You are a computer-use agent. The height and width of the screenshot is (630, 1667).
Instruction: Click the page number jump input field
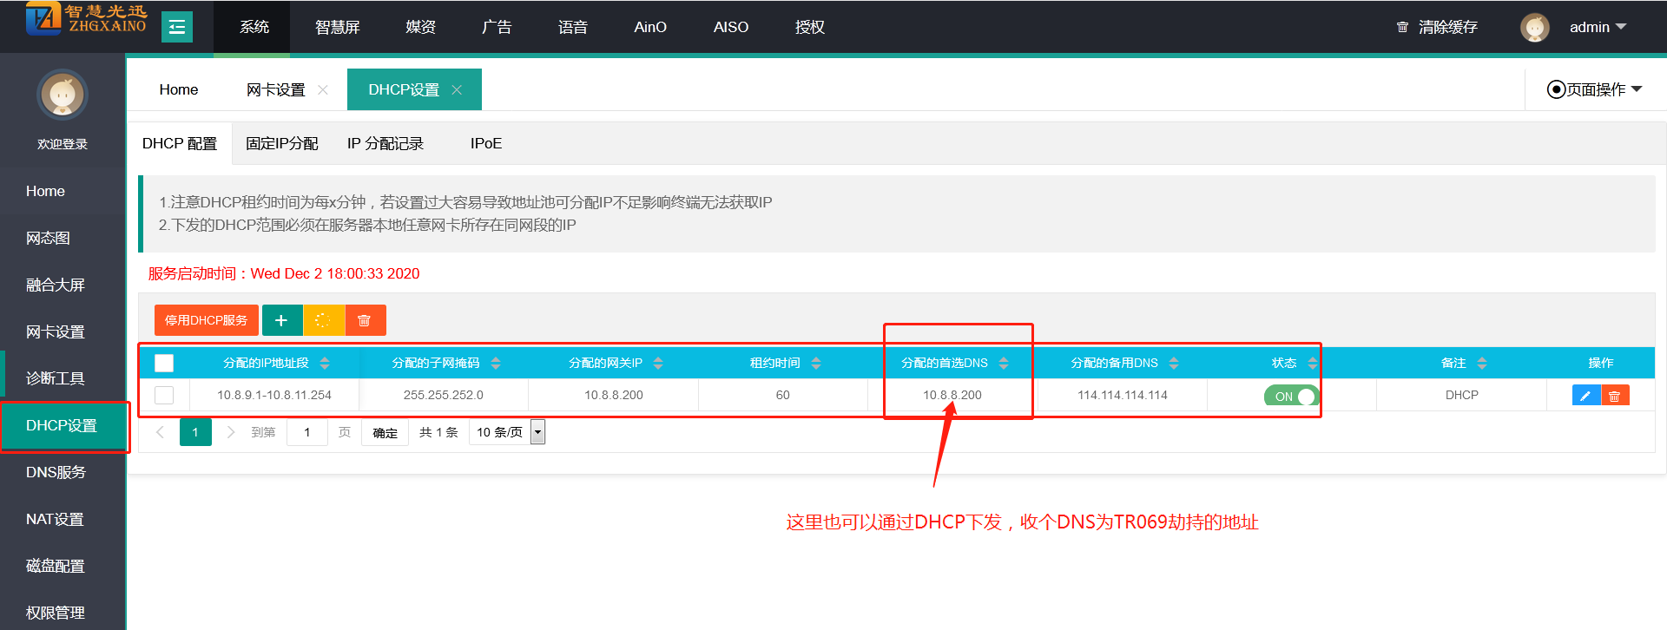(x=306, y=432)
